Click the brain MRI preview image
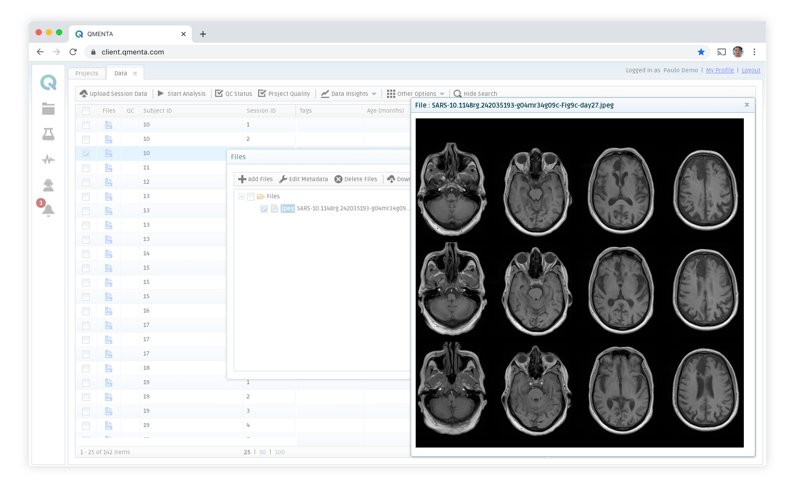The width and height of the screenshot is (796, 497). click(x=579, y=283)
